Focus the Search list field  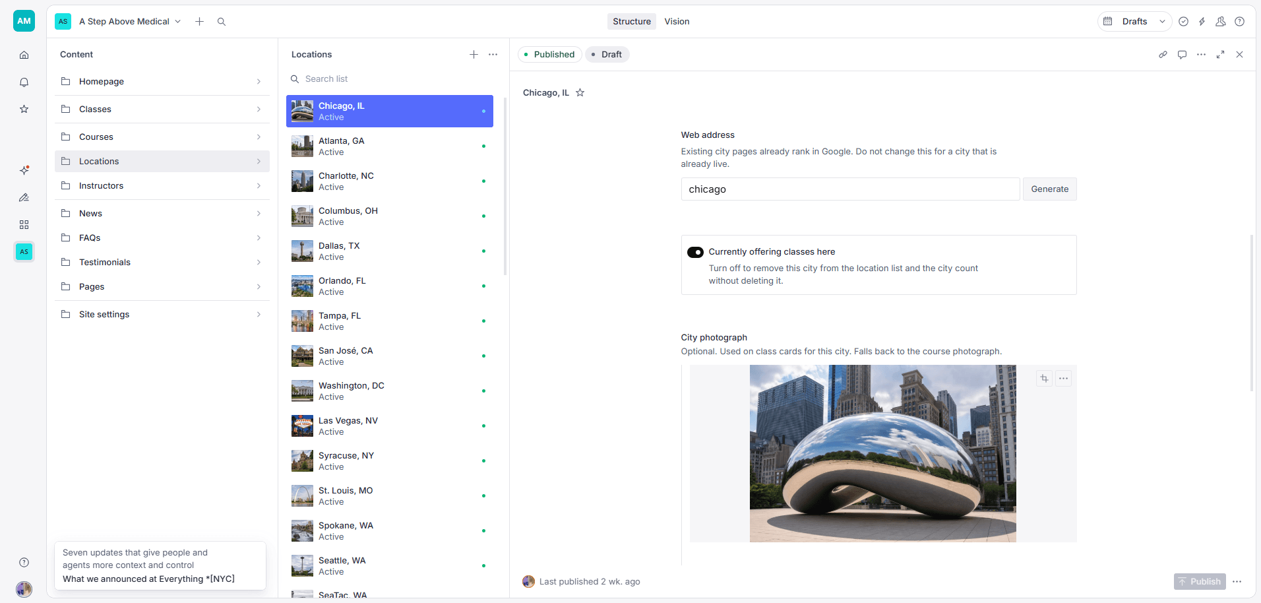(390, 79)
